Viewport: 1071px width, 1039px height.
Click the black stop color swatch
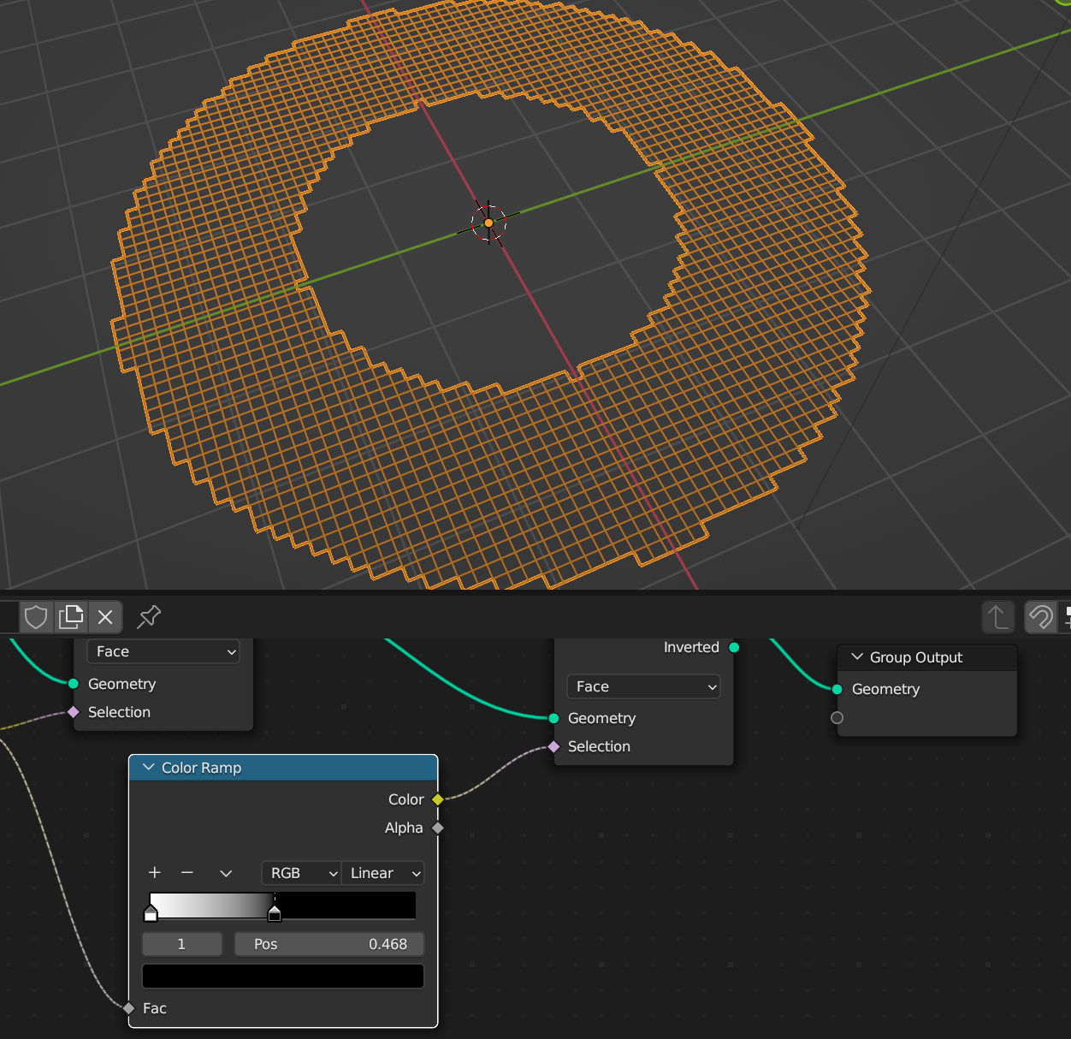coord(282,977)
